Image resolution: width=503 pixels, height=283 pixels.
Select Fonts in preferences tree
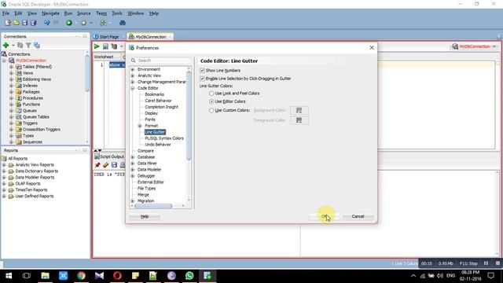pos(150,119)
